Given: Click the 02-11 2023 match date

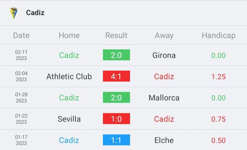Looking at the screenshot, I should point(21,55).
